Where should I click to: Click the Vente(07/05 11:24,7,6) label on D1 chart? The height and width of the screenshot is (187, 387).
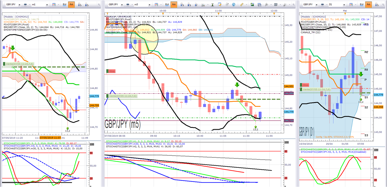click(x=316, y=89)
